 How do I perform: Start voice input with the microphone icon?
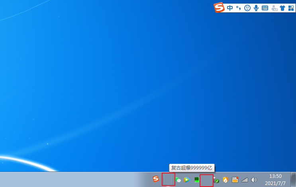tap(256, 8)
